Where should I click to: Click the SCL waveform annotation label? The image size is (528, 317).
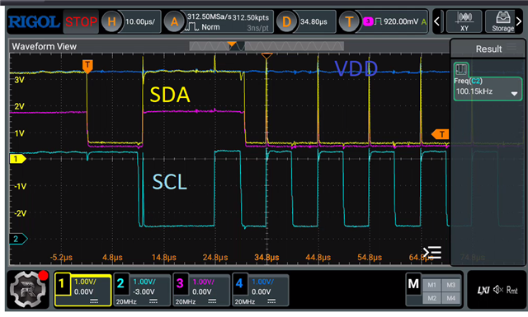169,182
